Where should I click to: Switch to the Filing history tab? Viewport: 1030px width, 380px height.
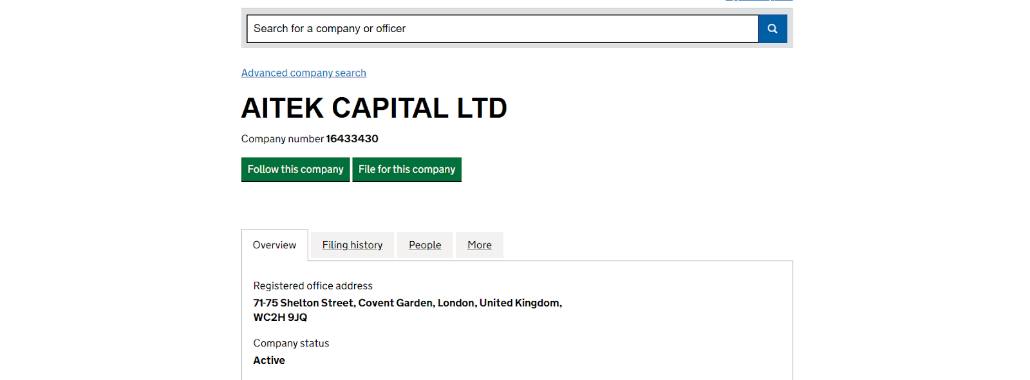point(352,245)
